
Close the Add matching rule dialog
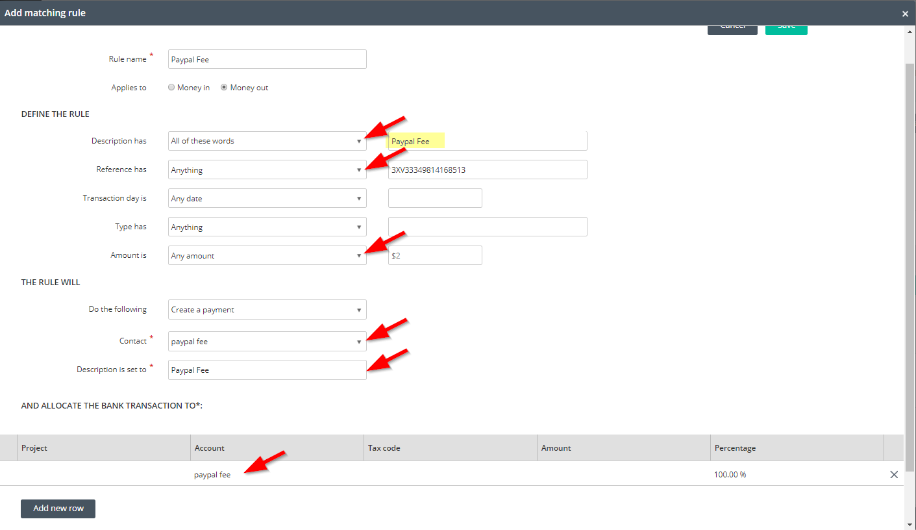pos(905,14)
